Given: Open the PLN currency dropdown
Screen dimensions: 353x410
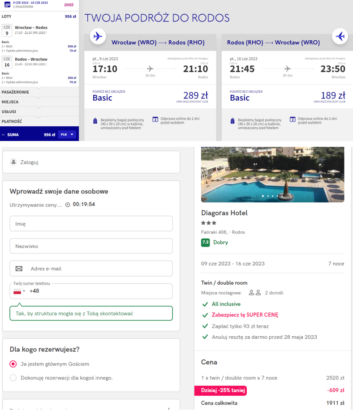Looking at the screenshot, I should pyautogui.click(x=68, y=134).
